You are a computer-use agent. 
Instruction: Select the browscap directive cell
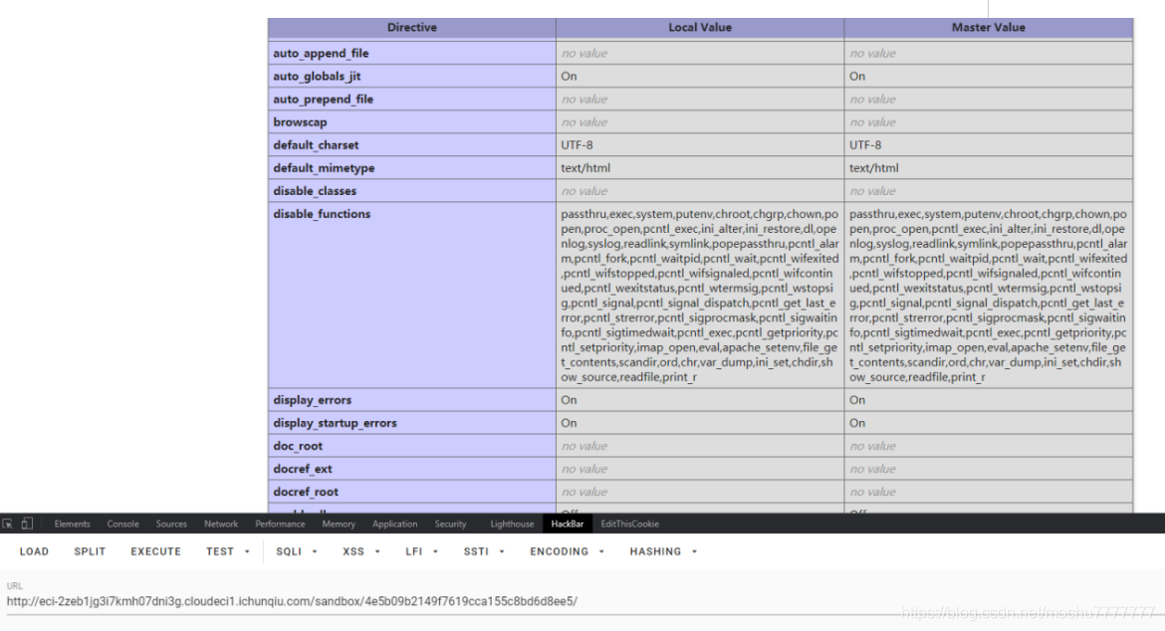coord(411,122)
